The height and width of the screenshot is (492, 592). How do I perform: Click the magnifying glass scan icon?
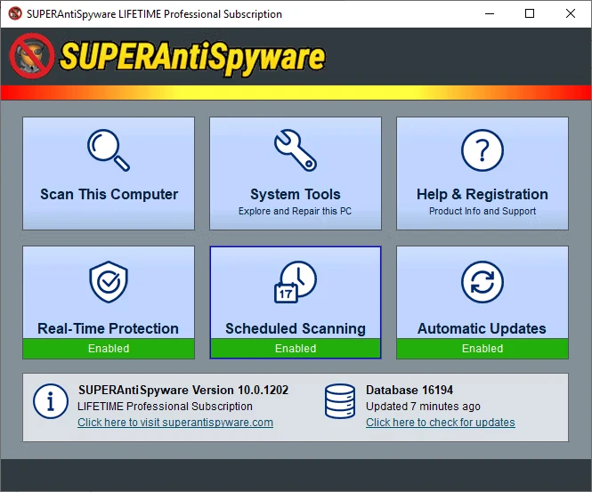(109, 150)
